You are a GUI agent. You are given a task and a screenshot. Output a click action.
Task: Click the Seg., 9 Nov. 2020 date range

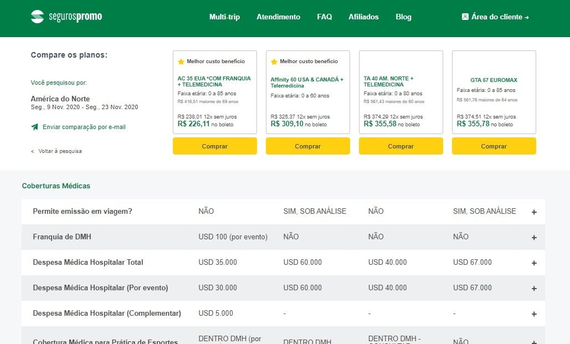coord(84,107)
